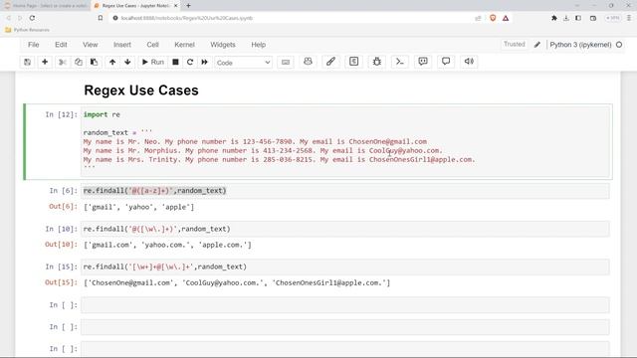Restart the kernel with the circular arrow
Image resolution: width=637 pixels, height=358 pixels.
190,62
